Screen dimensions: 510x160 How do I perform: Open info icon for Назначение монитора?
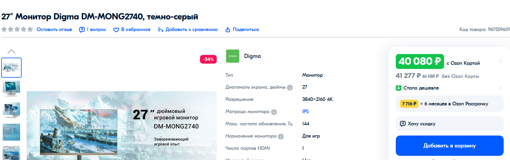click(x=281, y=136)
